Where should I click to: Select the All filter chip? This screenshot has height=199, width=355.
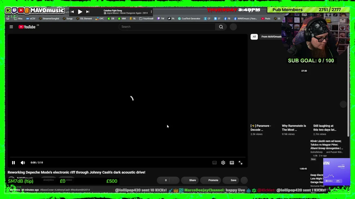click(254, 36)
